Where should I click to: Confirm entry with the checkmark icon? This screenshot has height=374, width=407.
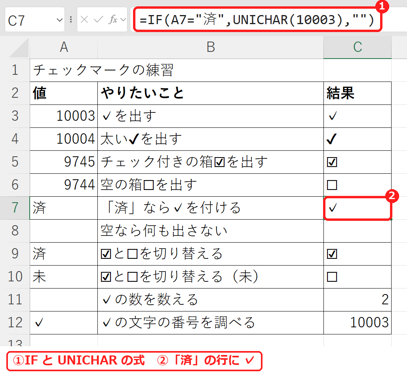click(98, 20)
